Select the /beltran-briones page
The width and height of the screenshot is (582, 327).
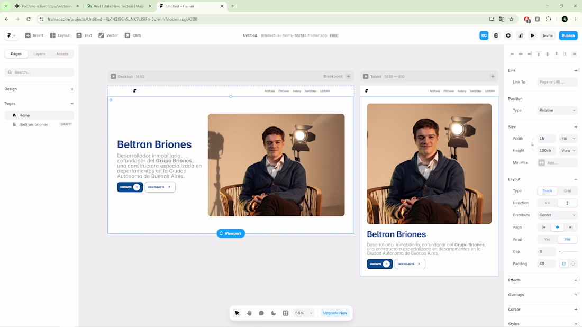tap(39, 124)
